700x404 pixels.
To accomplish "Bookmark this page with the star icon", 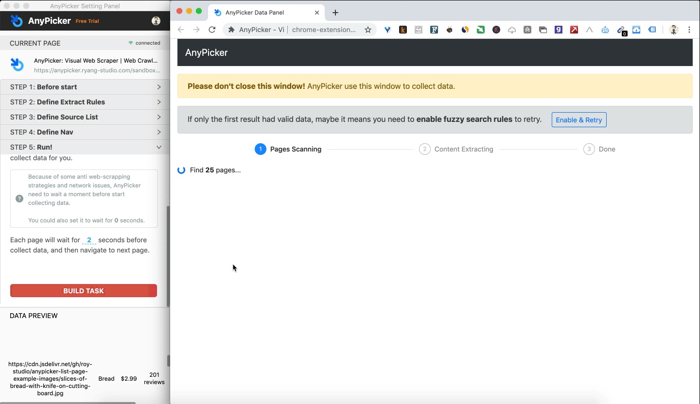I will pos(368,30).
